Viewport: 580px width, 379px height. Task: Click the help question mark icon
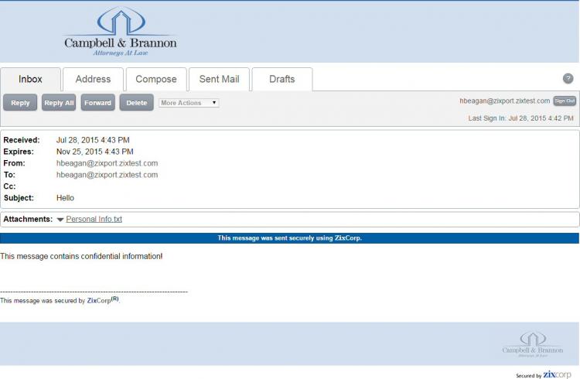(x=568, y=79)
